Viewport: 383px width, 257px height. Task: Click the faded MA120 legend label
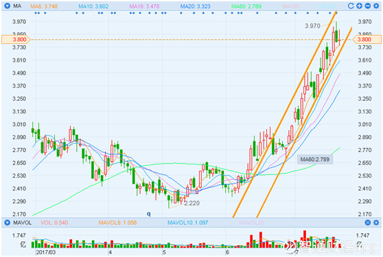tap(291, 6)
